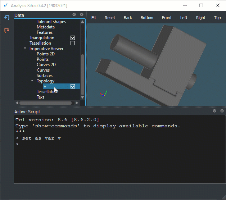This screenshot has width=226, height=200.
Task: Select Tolerant shapes tree item
Action: [x=51, y=22]
